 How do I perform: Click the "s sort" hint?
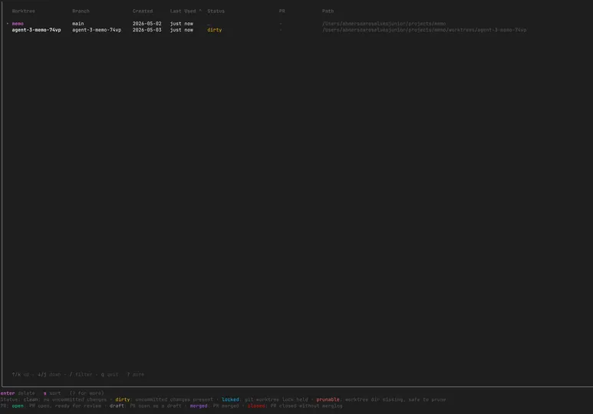pyautogui.click(x=52, y=393)
